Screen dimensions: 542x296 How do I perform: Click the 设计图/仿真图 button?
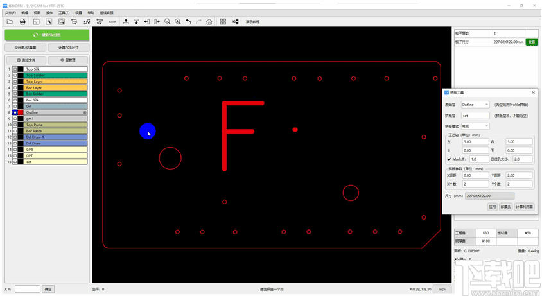25,48
